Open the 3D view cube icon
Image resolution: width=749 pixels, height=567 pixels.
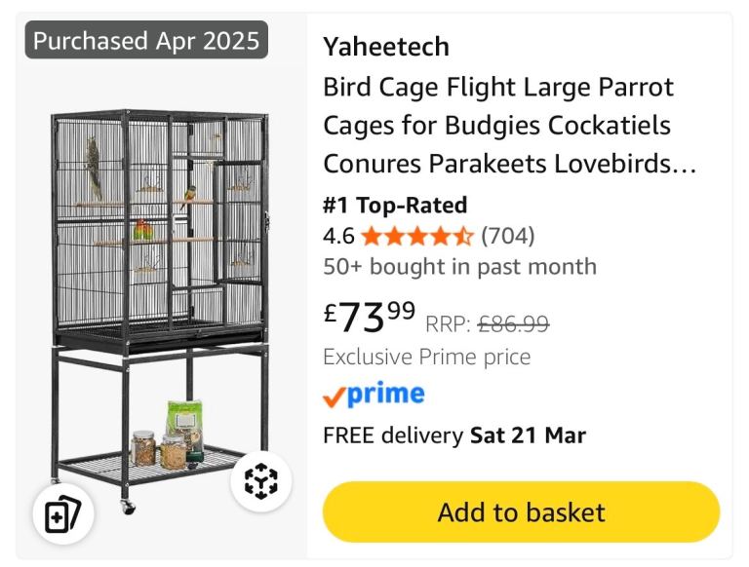(x=261, y=481)
